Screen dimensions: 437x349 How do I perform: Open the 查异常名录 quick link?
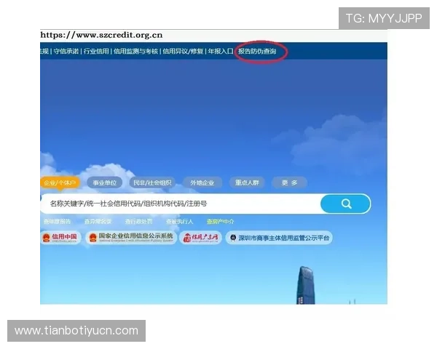click(x=98, y=222)
